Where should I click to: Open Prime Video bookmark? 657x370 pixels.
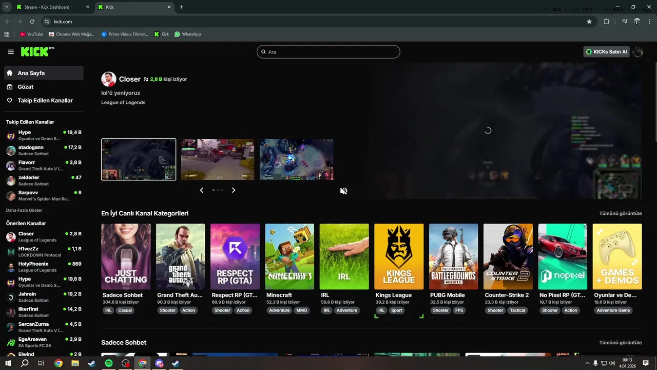coord(125,34)
